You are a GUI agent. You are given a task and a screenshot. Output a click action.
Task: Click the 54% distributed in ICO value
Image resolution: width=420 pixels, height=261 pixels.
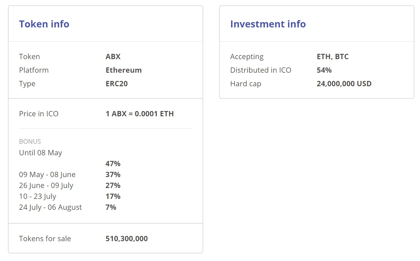click(324, 70)
